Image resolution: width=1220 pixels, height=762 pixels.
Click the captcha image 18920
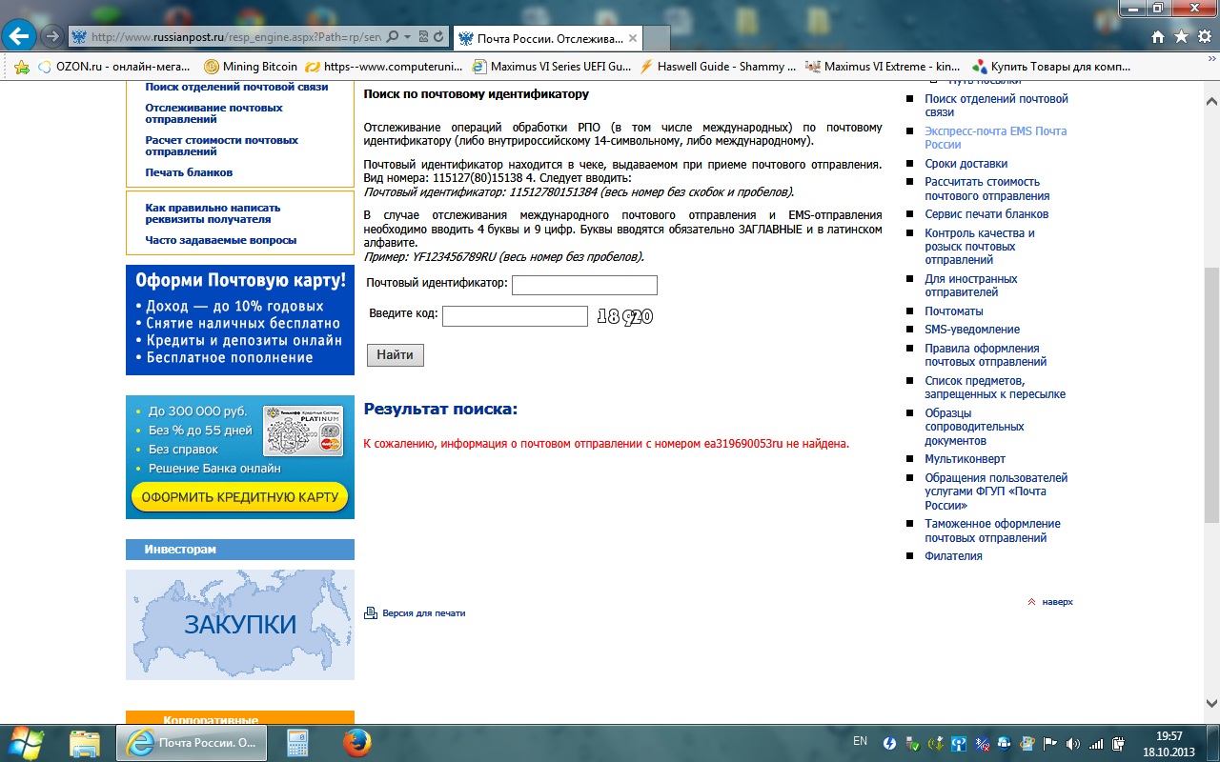coord(624,316)
